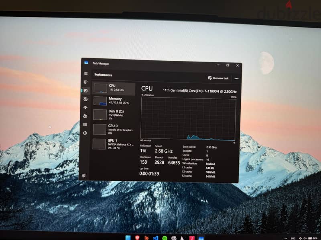321x240 pixels.
Task: Click the network icon in system tray
Action: tap(300, 238)
